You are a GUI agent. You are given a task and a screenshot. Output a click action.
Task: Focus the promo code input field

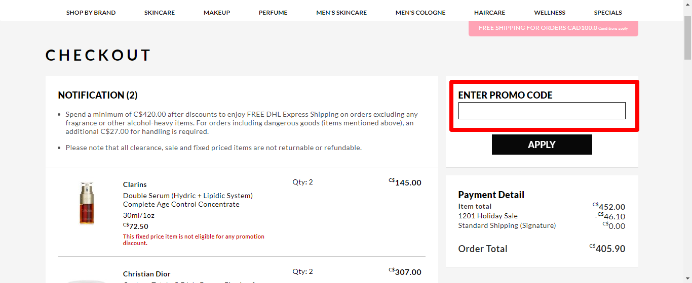pos(542,111)
